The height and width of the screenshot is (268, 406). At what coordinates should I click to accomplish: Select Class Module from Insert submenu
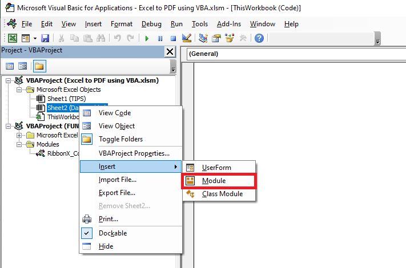pyautogui.click(x=219, y=194)
